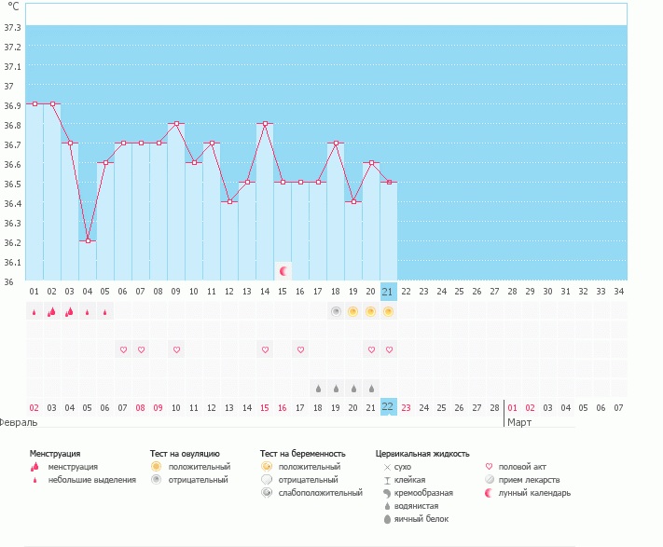The height and width of the screenshot is (547, 663).
Task: Click the lunar calendar moon icon on cycle day 15
Action: click(283, 271)
